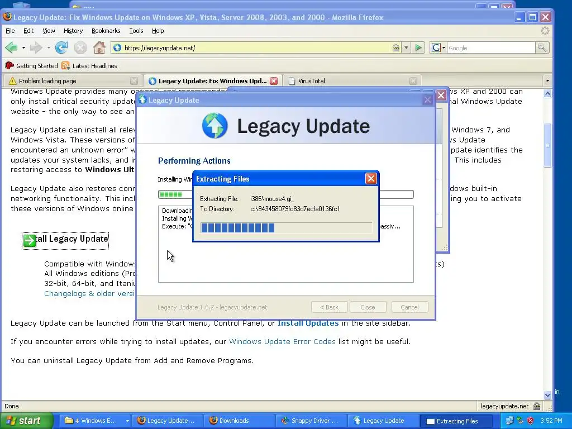Click page scrollbar up arrow

pyautogui.click(x=547, y=93)
